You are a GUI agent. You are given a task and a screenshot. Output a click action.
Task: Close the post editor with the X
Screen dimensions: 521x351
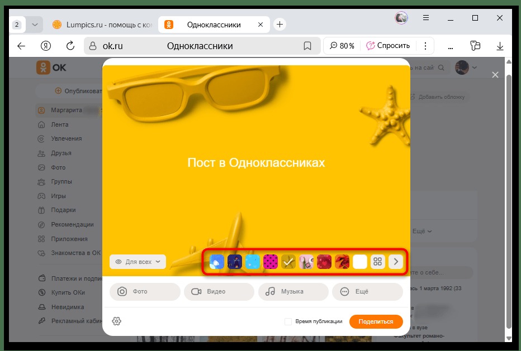[495, 75]
